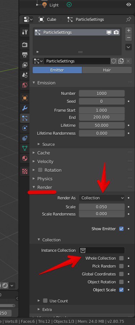Click the Seed field
The width and height of the screenshot is (135, 325).
click(x=102, y=101)
